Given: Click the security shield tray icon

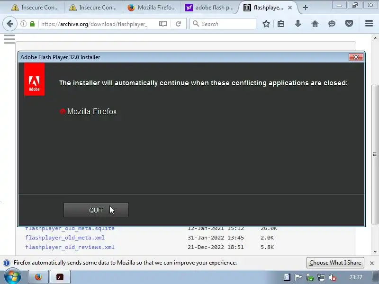Looking at the screenshot, I should [310, 277].
